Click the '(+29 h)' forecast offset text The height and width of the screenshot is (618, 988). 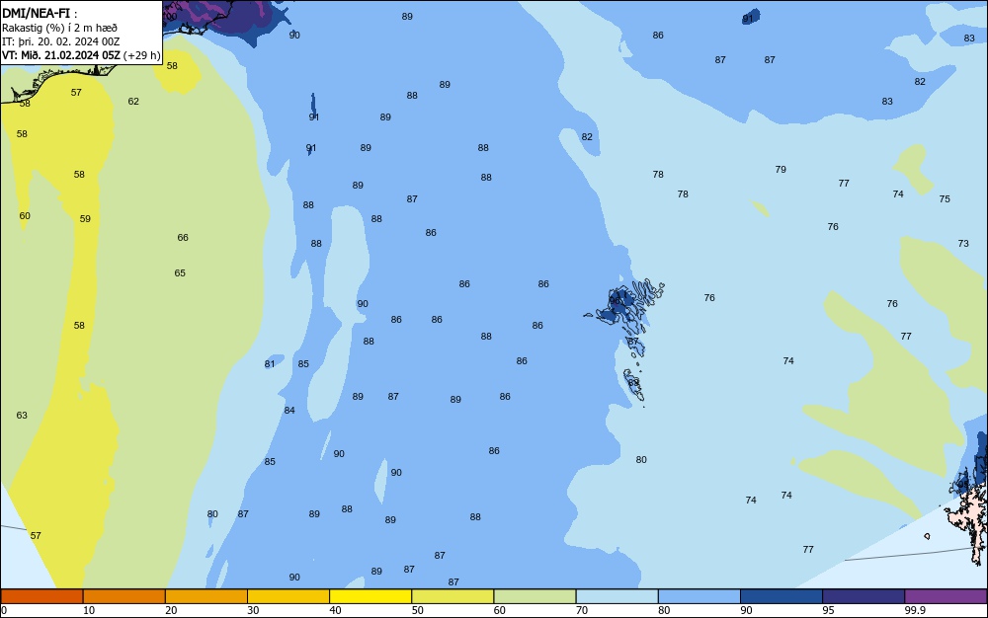point(141,55)
